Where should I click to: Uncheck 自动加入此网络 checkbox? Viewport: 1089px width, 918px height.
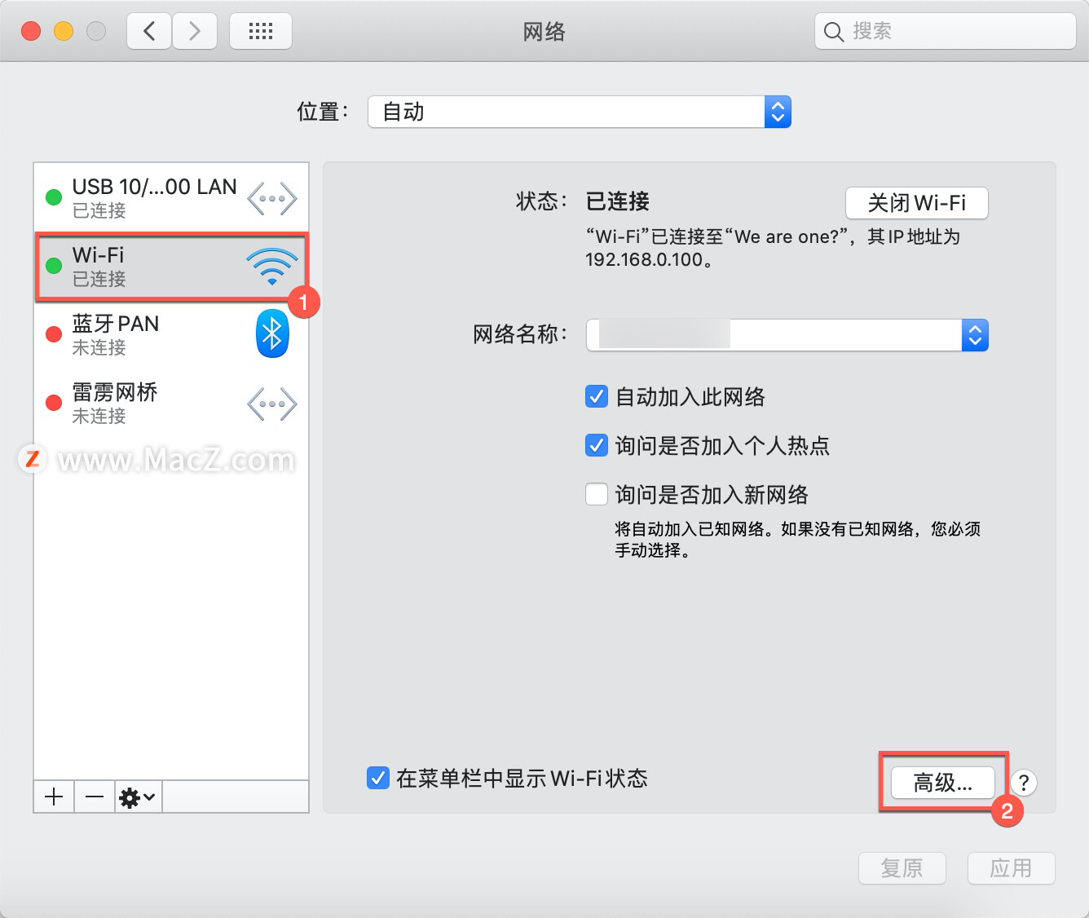[x=597, y=396]
